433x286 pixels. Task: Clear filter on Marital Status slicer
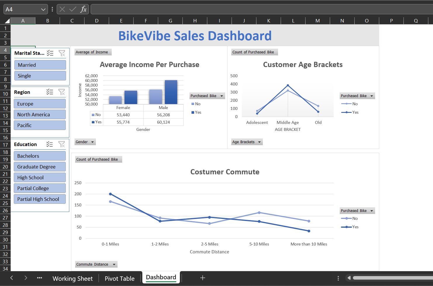coord(62,53)
